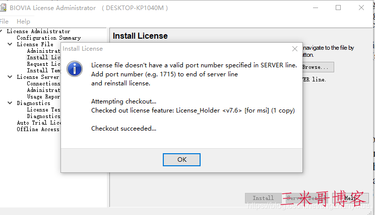This screenshot has width=375, height=215.
Task: Open the Help menu
Action: coord(23,22)
